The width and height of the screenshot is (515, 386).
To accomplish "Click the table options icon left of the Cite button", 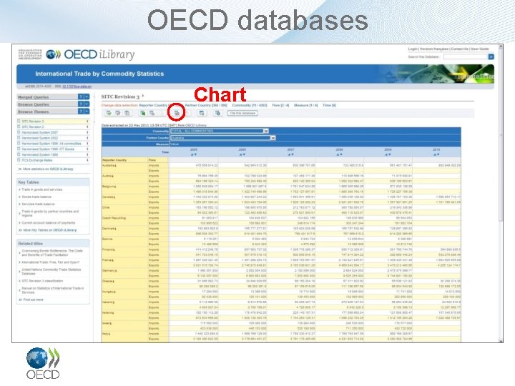I will tap(202, 113).
